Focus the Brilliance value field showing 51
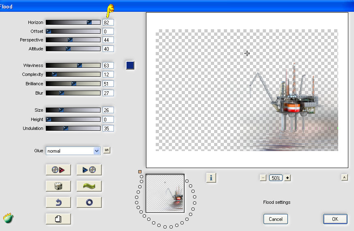354x231 pixels. pyautogui.click(x=108, y=84)
